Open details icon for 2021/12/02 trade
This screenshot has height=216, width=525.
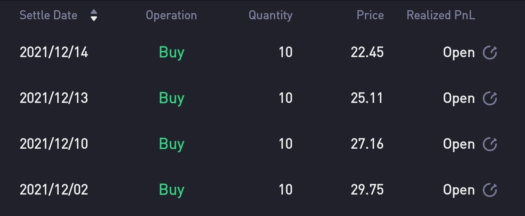(x=490, y=190)
